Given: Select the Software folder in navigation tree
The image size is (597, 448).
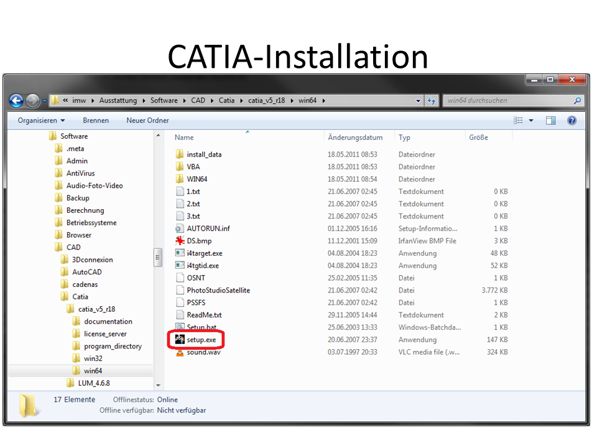Looking at the screenshot, I should [74, 136].
